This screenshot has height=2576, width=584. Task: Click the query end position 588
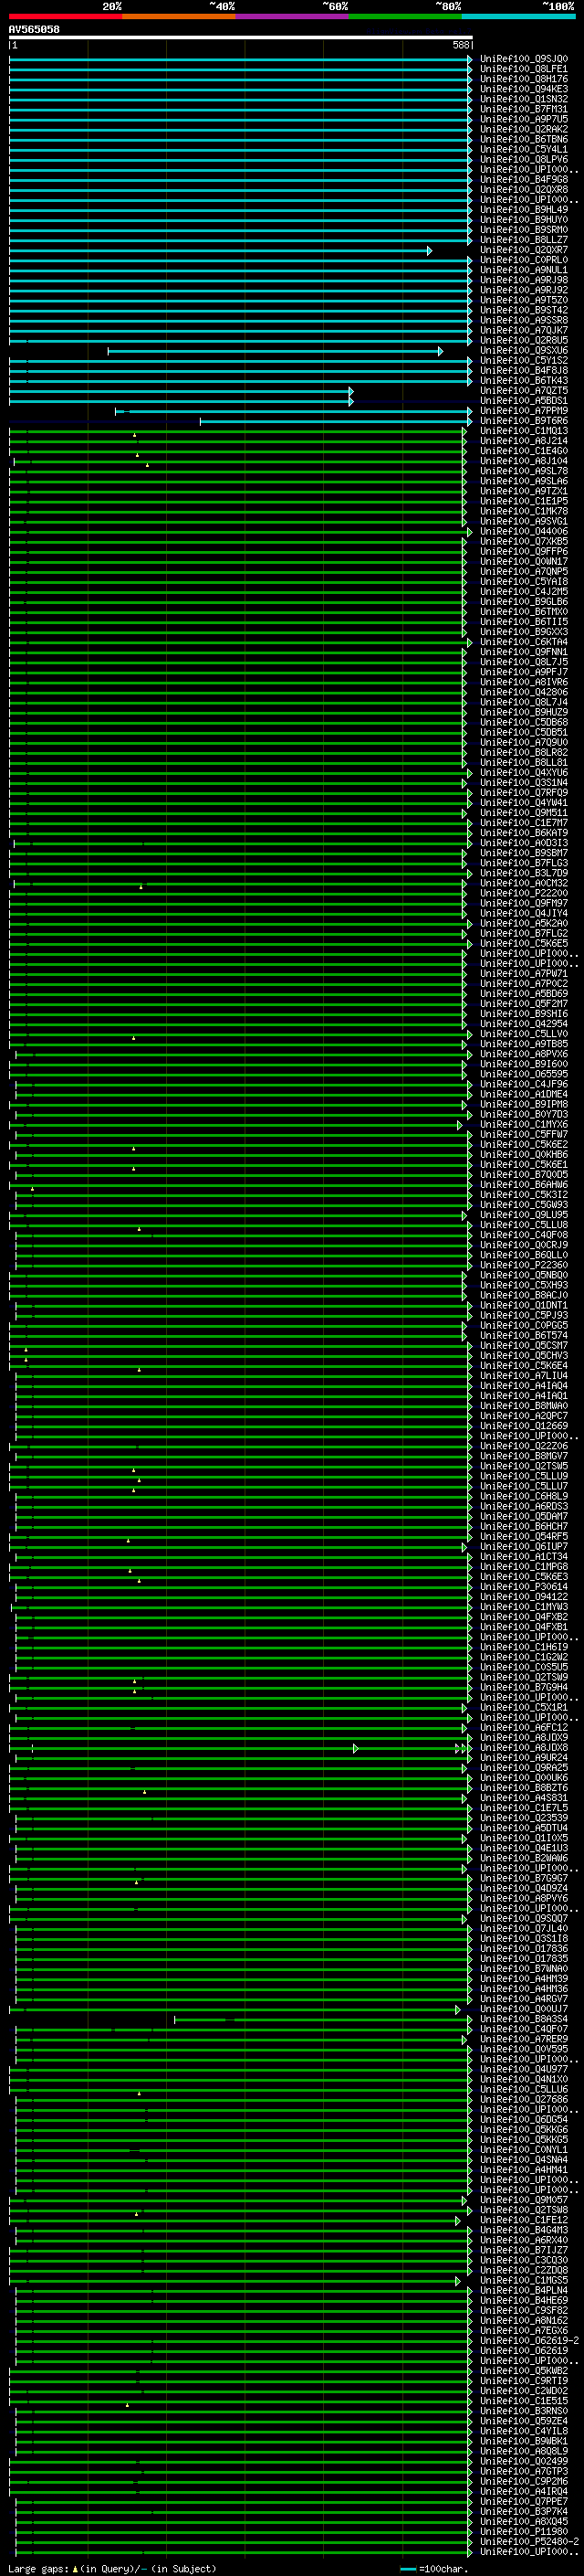(460, 45)
